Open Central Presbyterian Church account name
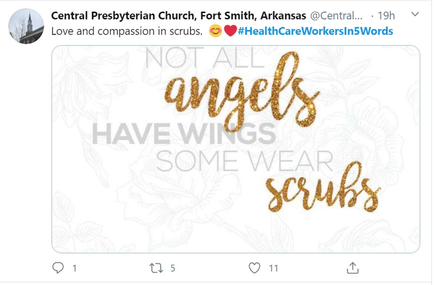The width and height of the screenshot is (435, 285). coord(178,16)
